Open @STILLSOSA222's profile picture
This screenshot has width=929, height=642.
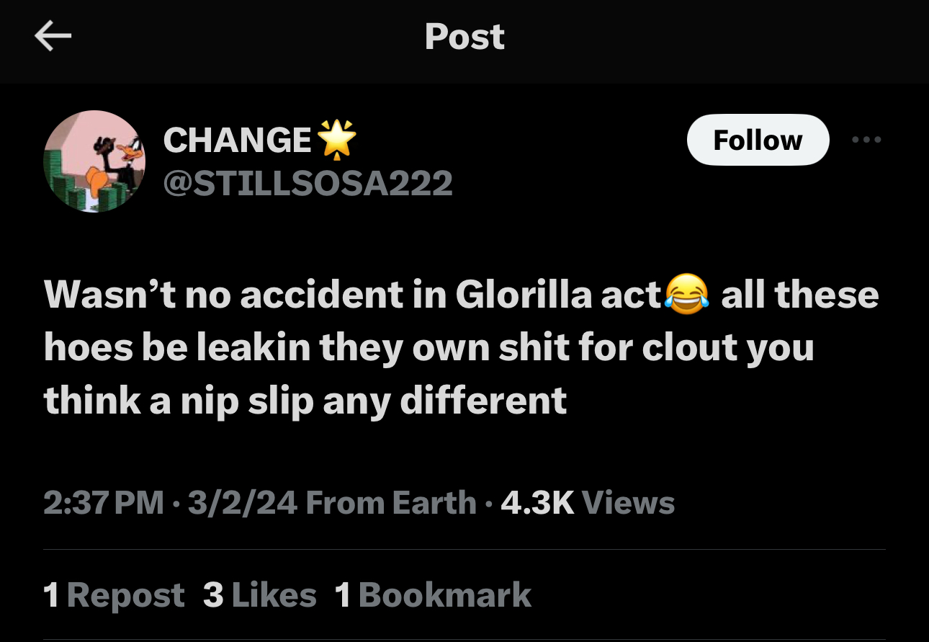click(94, 161)
